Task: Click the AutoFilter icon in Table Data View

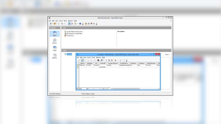Action: tap(115, 60)
